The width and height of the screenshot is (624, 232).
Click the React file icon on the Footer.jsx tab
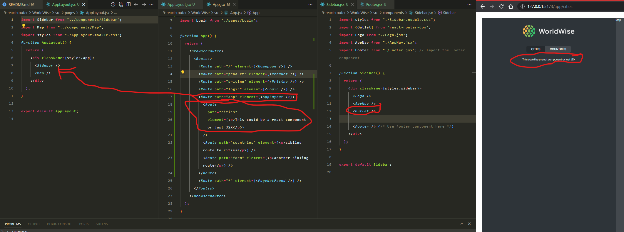tap(362, 4)
